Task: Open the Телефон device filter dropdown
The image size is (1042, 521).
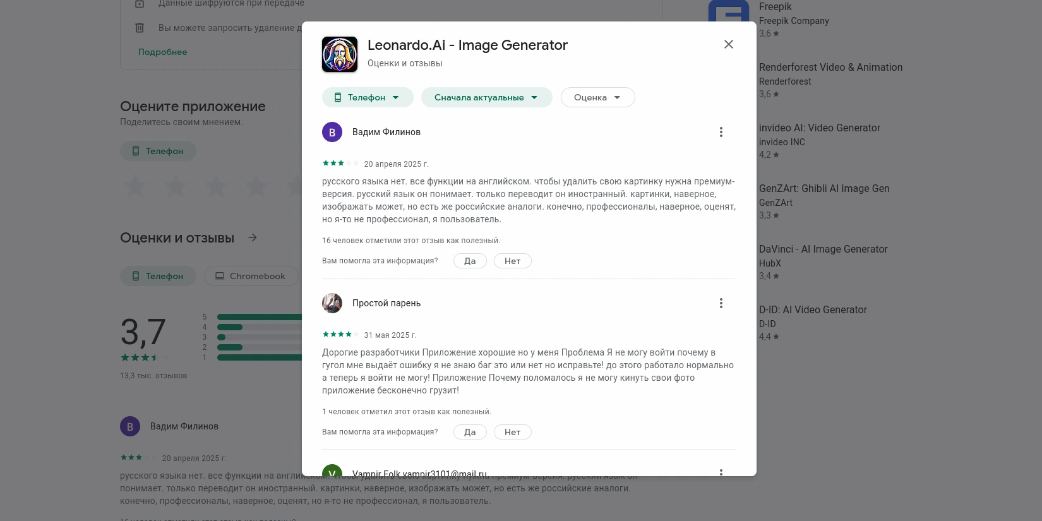Action: [368, 97]
